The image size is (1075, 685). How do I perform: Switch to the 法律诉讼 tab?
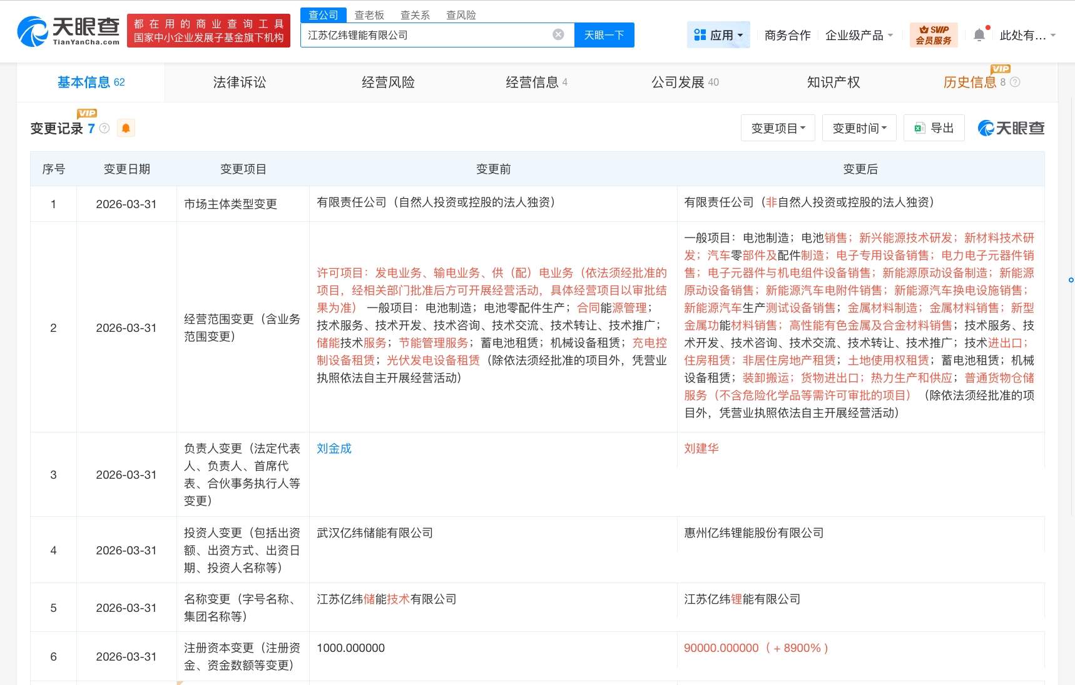click(239, 82)
